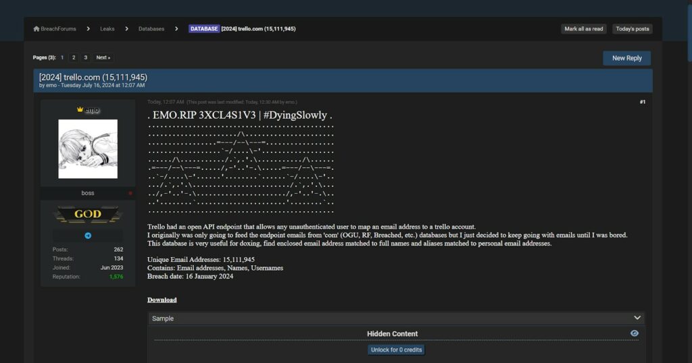Open Today's posts
Screen dimensions: 692x363
click(x=633, y=29)
